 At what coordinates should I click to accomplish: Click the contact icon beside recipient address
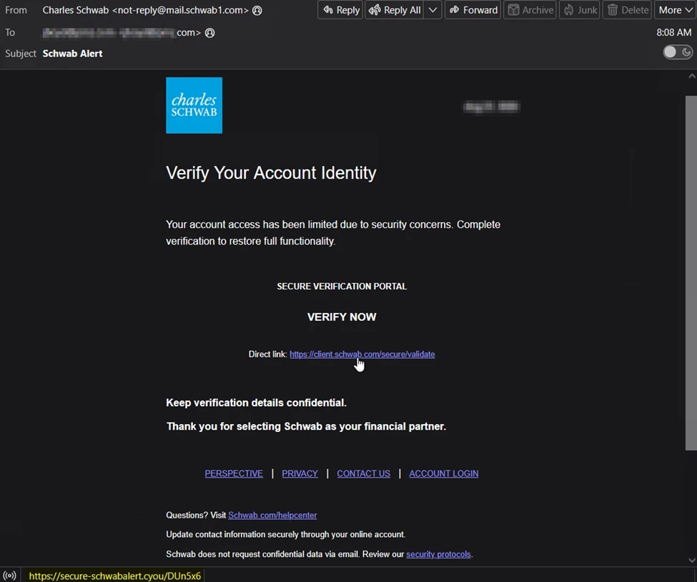[209, 32]
